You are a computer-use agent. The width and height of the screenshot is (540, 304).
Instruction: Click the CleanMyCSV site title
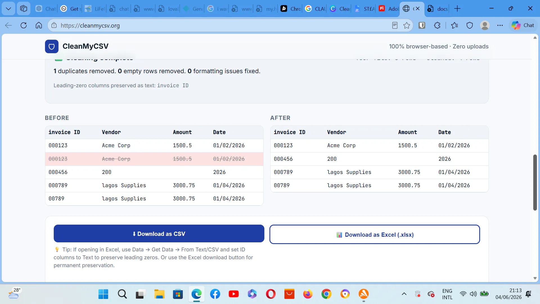click(x=85, y=46)
